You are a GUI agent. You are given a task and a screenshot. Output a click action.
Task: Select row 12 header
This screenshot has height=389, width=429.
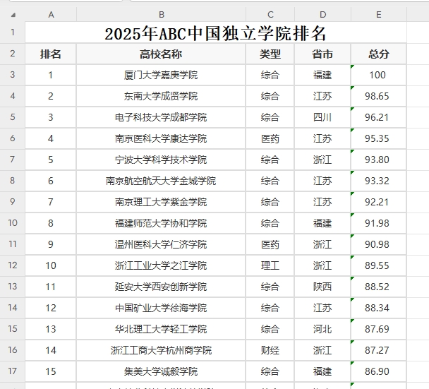click(x=12, y=265)
